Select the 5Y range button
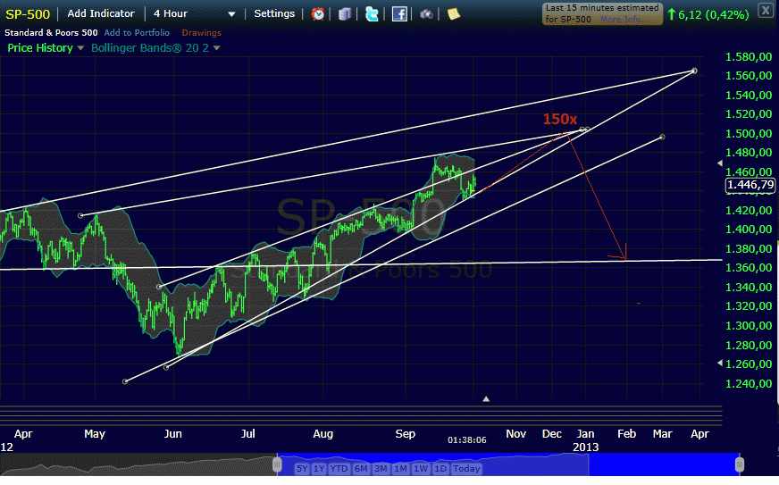 tap(302, 469)
